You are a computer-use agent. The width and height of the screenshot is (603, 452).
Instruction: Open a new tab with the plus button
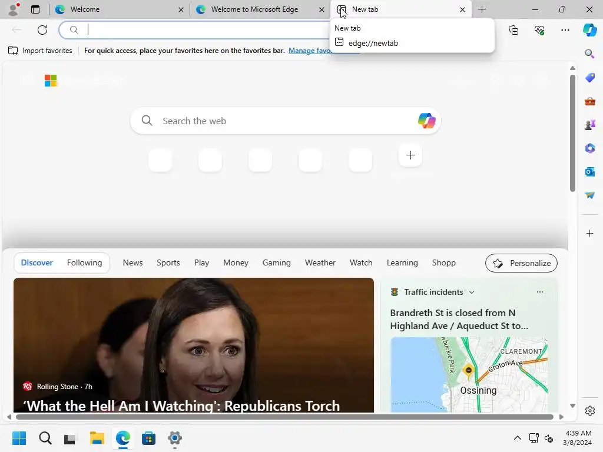click(482, 9)
